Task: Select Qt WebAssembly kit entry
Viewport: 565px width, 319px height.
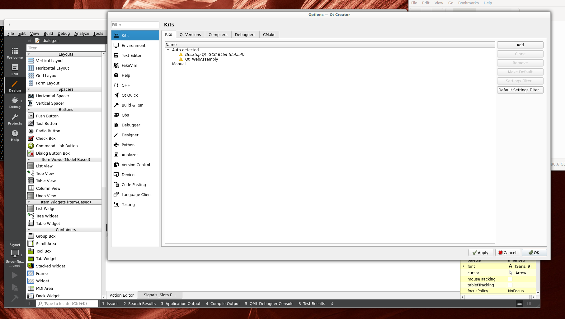Action: [x=201, y=59]
